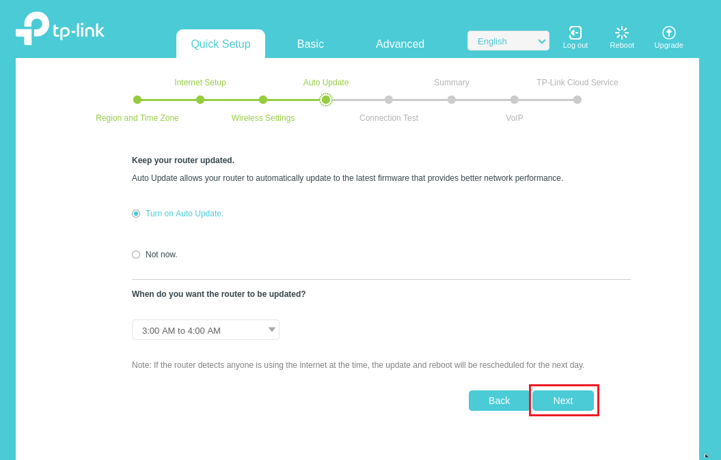Select the Turn on Auto Update radio button
Image resolution: width=721 pixels, height=460 pixels.
[x=136, y=214]
